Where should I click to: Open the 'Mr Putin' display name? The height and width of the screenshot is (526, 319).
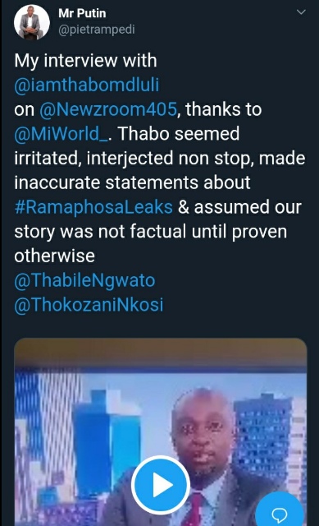pyautogui.click(x=82, y=13)
